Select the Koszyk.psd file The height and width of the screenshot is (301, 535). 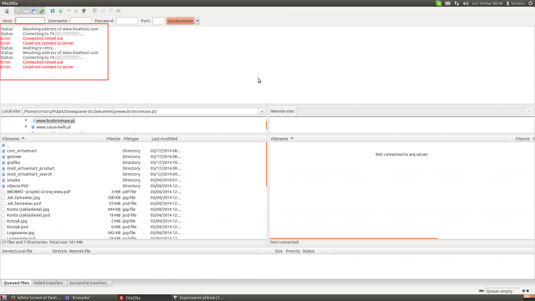click(x=17, y=227)
